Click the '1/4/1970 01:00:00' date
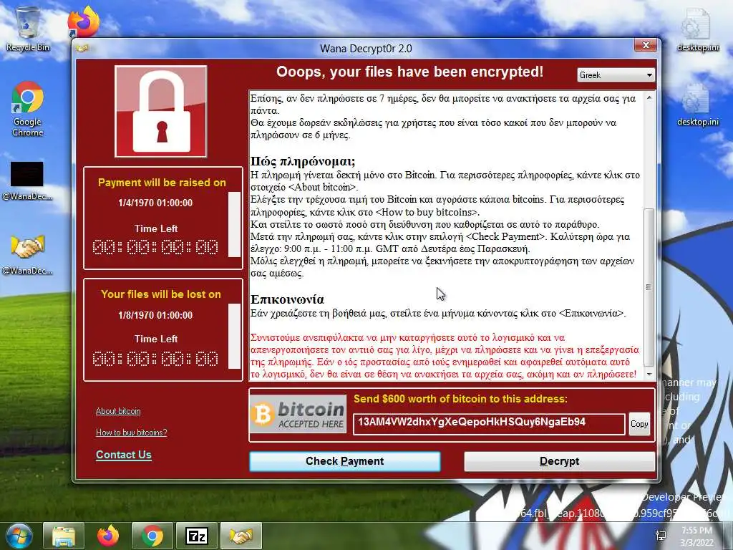 click(x=155, y=203)
